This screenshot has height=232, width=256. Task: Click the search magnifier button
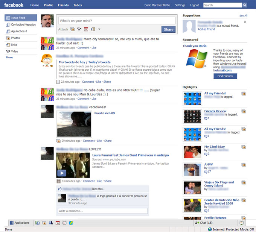click(x=245, y=5)
